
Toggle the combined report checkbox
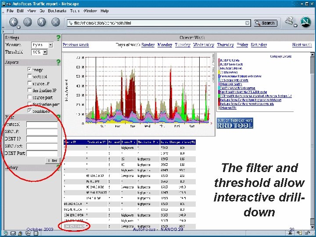pos(30,111)
